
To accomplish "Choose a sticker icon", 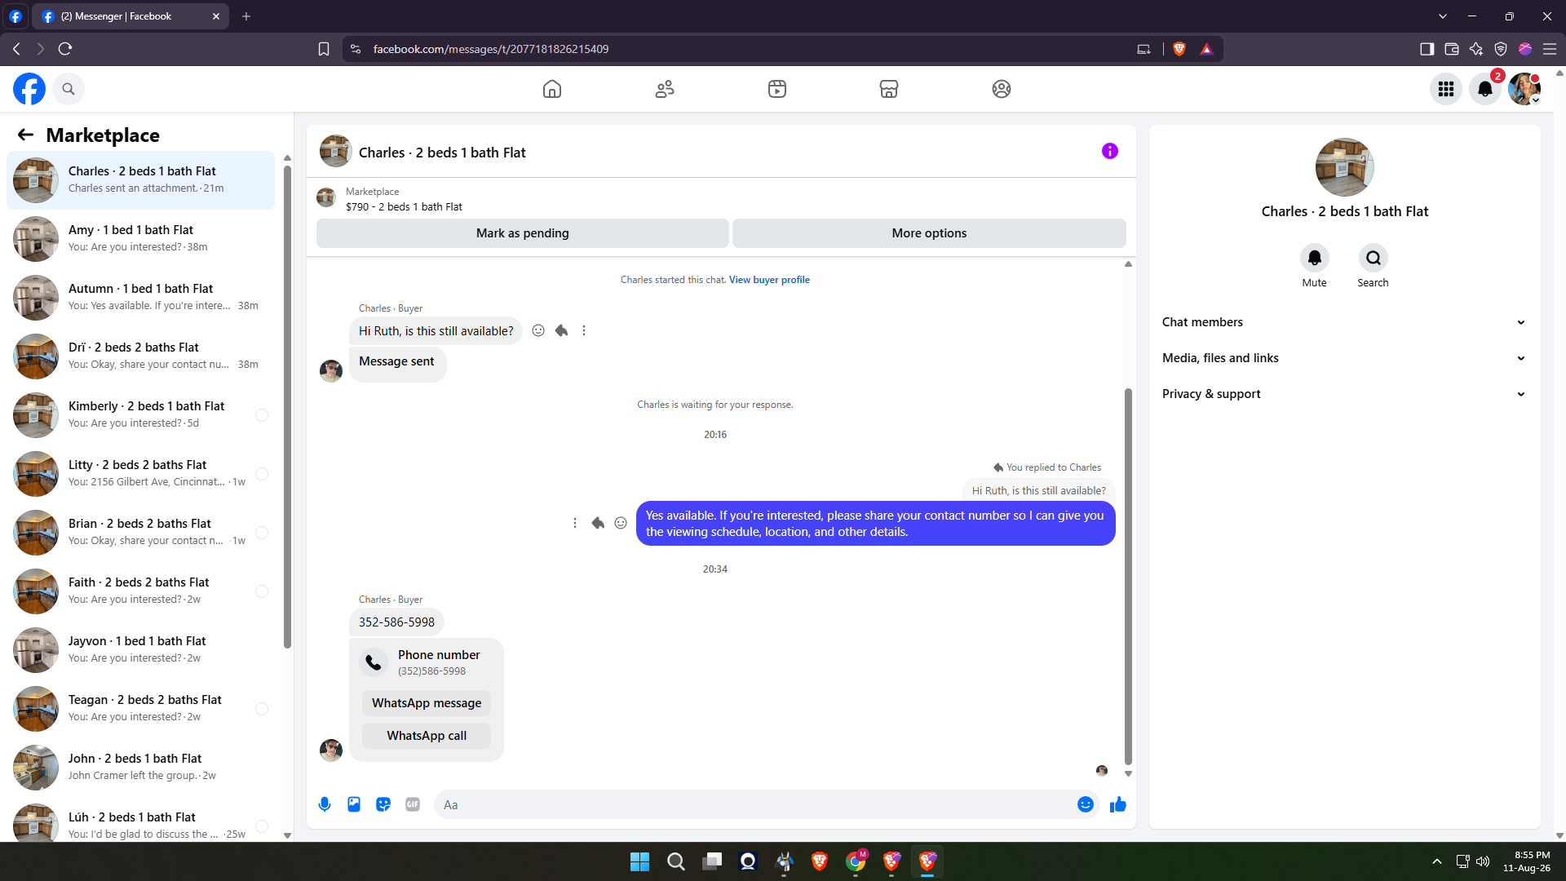I will 383,804.
